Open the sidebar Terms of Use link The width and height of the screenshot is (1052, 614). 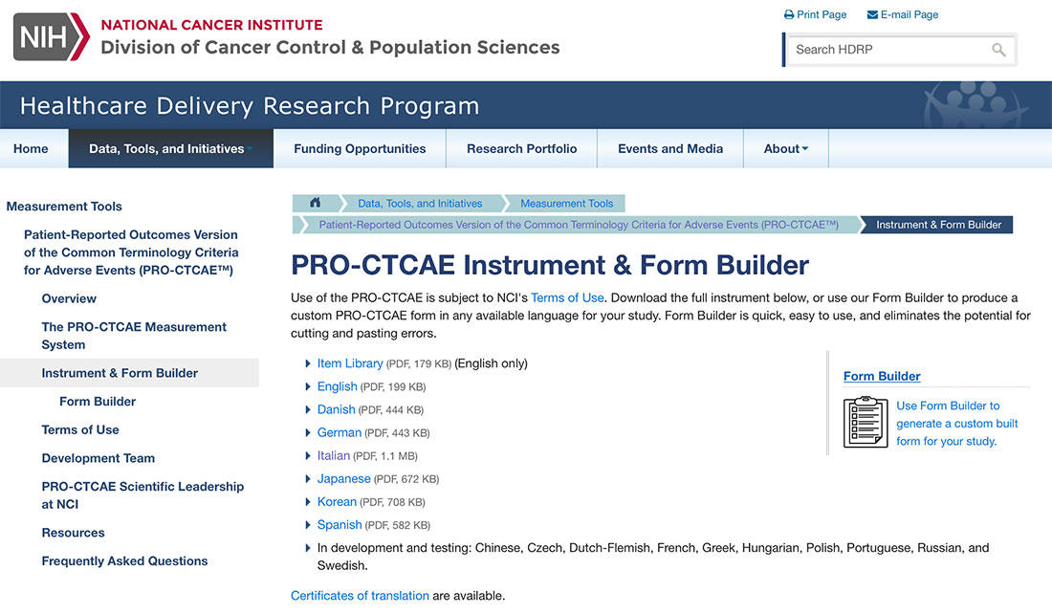tap(80, 429)
